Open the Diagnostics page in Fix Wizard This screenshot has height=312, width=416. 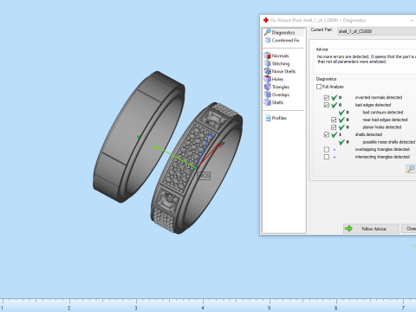[x=283, y=32]
